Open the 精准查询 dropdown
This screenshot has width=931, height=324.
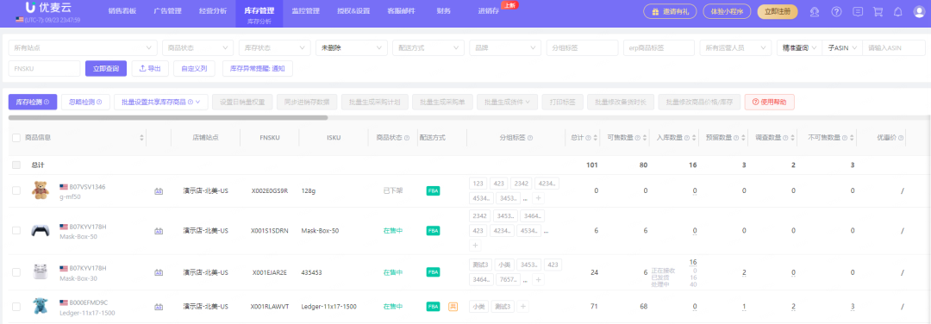coord(800,47)
